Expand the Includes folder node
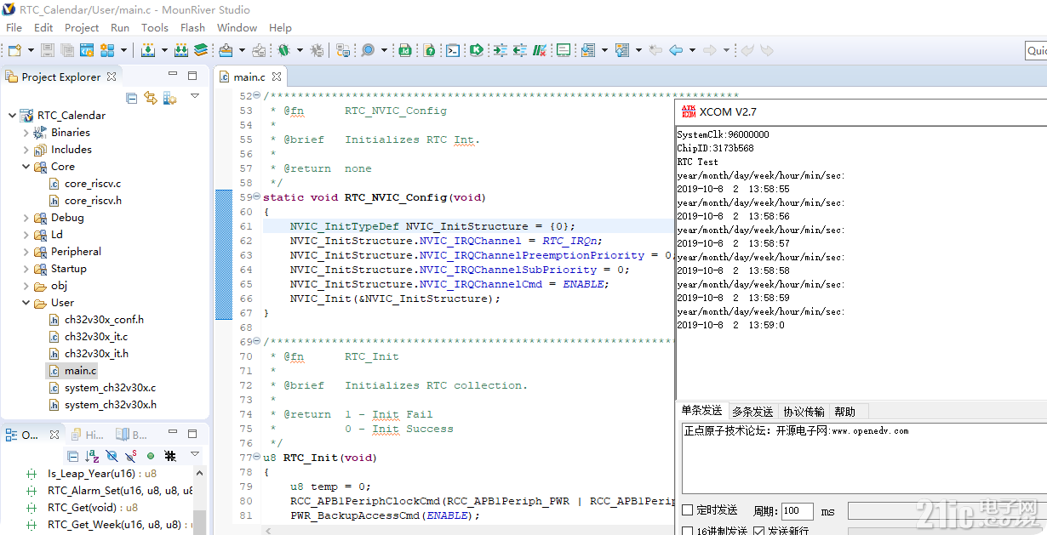The height and width of the screenshot is (535, 1047). 26,150
